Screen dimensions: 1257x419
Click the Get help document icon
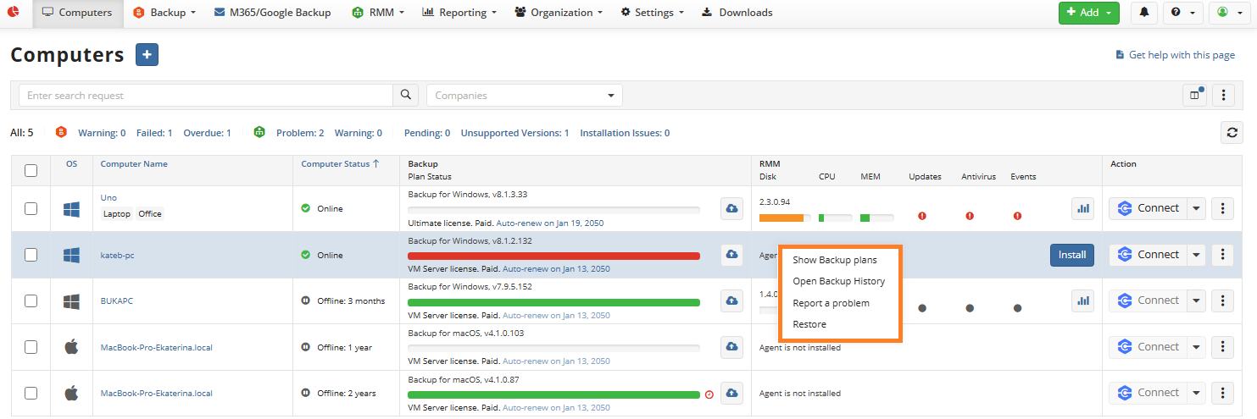click(x=1120, y=55)
